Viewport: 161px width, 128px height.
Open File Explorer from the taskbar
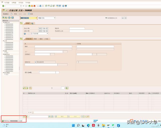(103, 125)
